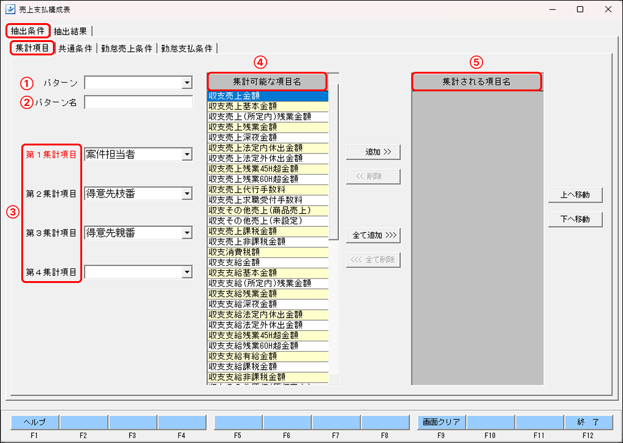The height and width of the screenshot is (443, 623).
Task: Open the empty 第4集計項目 dropdown
Action: (x=187, y=272)
